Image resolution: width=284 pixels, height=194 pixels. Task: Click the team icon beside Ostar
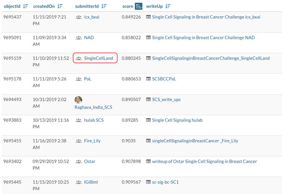79,162
